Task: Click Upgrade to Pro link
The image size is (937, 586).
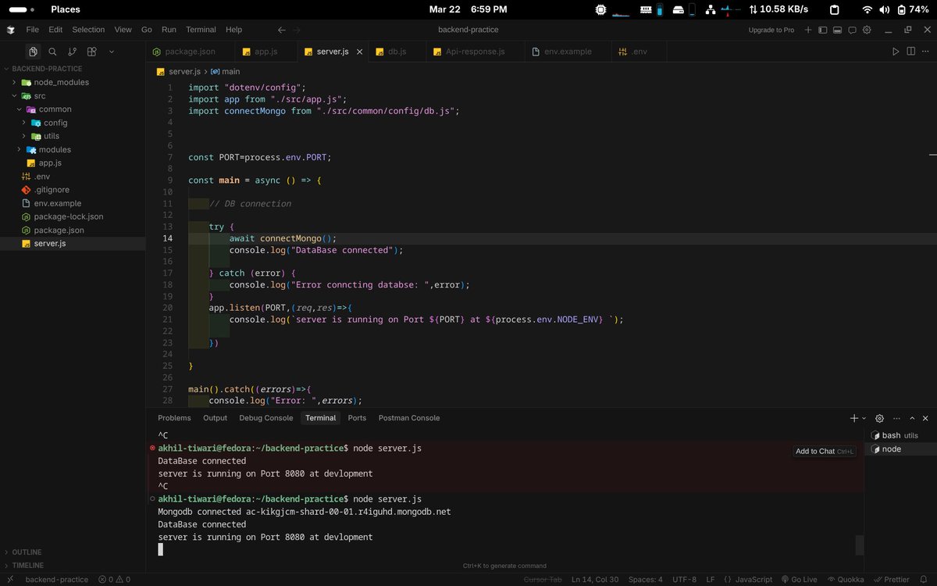Action: [x=771, y=30]
